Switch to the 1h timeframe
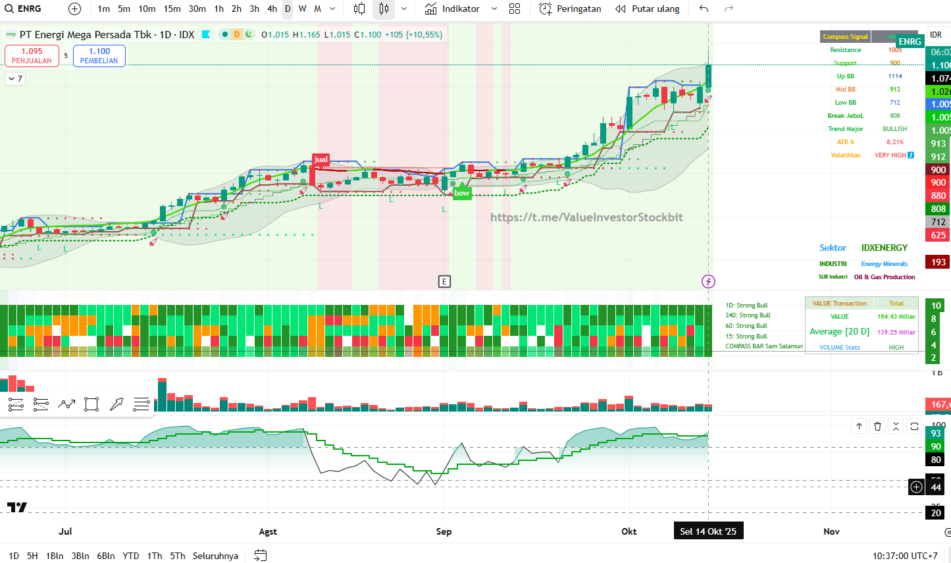 pos(219,9)
